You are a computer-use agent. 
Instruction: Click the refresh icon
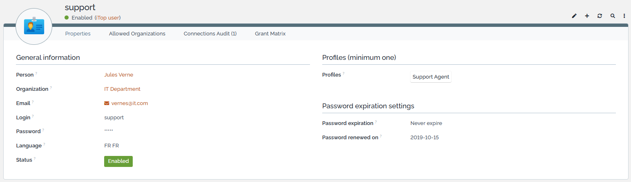(x=600, y=16)
